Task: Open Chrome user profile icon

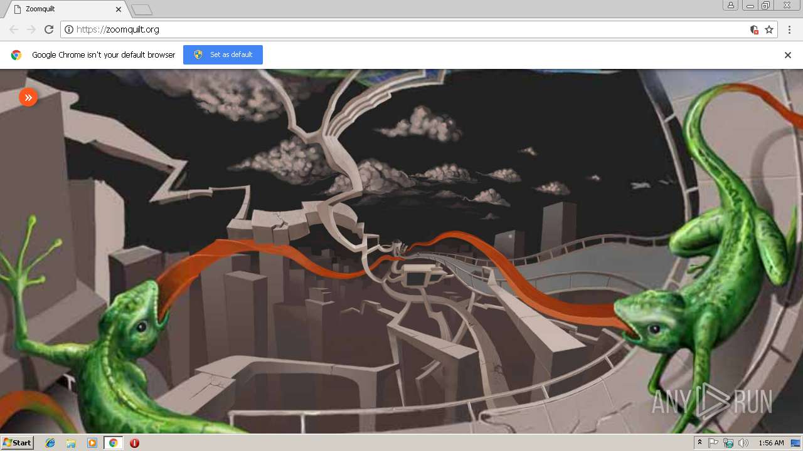Action: click(731, 5)
